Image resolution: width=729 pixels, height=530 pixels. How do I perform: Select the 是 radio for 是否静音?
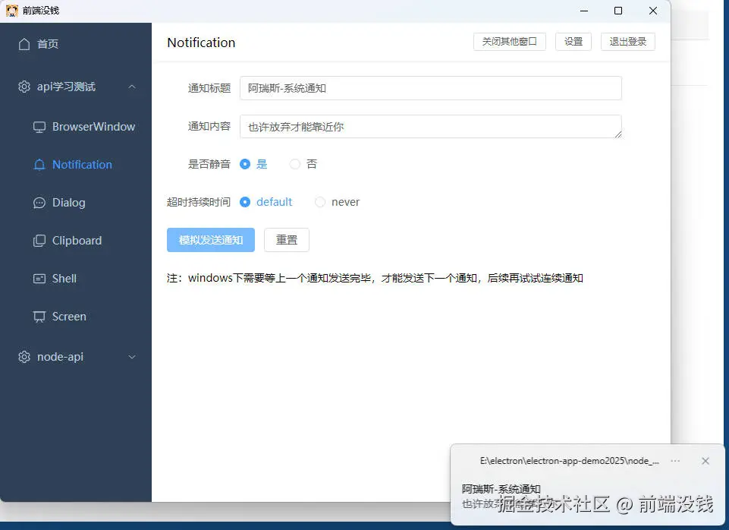coord(246,164)
